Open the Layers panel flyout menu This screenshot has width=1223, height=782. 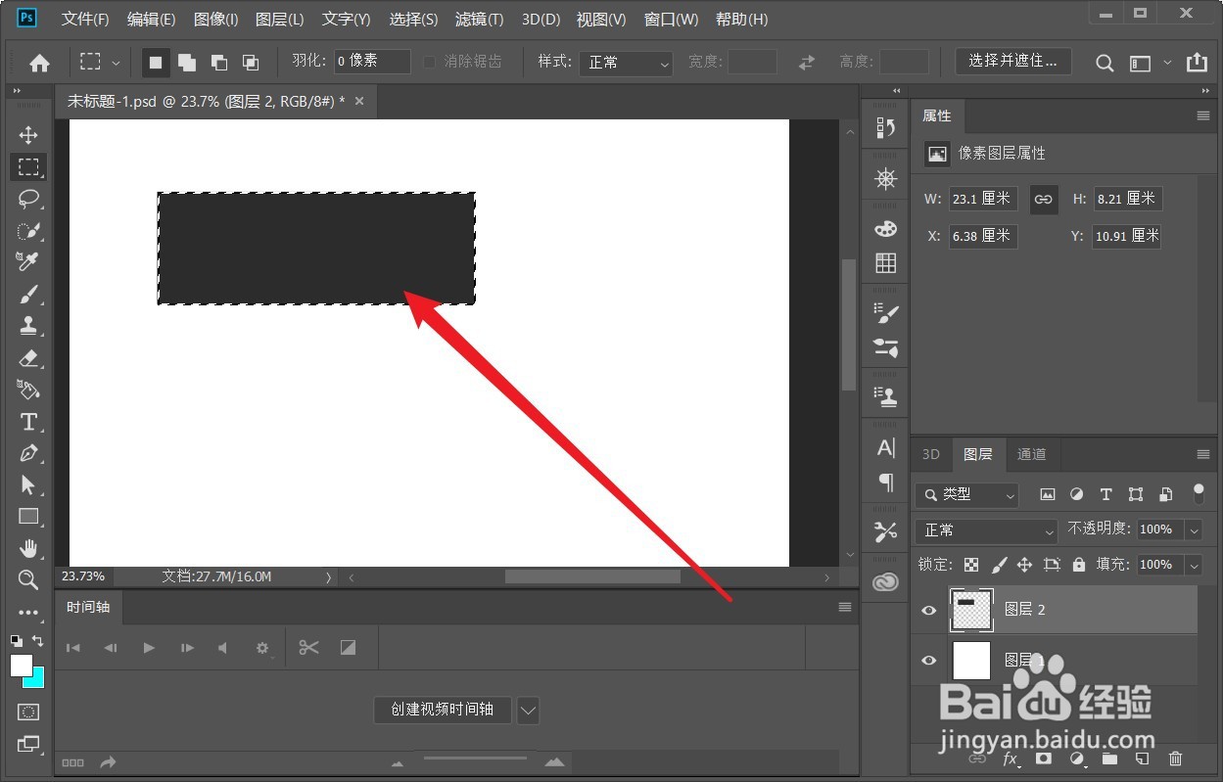1203,454
